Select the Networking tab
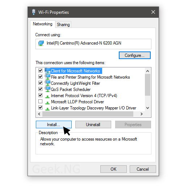Screen dimensions: 188x187 click(x=43, y=24)
